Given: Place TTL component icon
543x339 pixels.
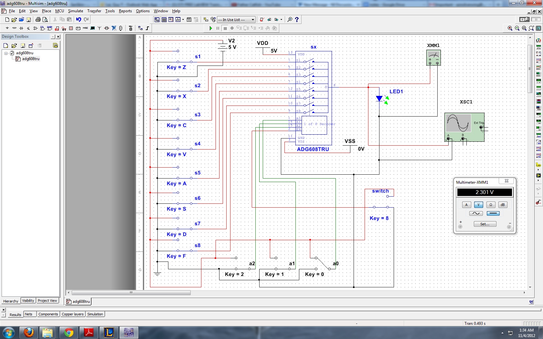Looking at the screenshot, I should coord(43,28).
